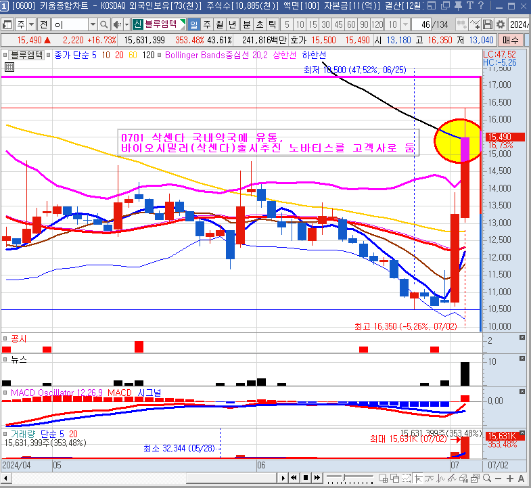Click the T font size icon
The image size is (531, 488).
(x=471, y=6)
